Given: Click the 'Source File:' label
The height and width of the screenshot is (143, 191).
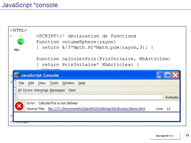Looking at the screenshot, I should click(x=36, y=109).
